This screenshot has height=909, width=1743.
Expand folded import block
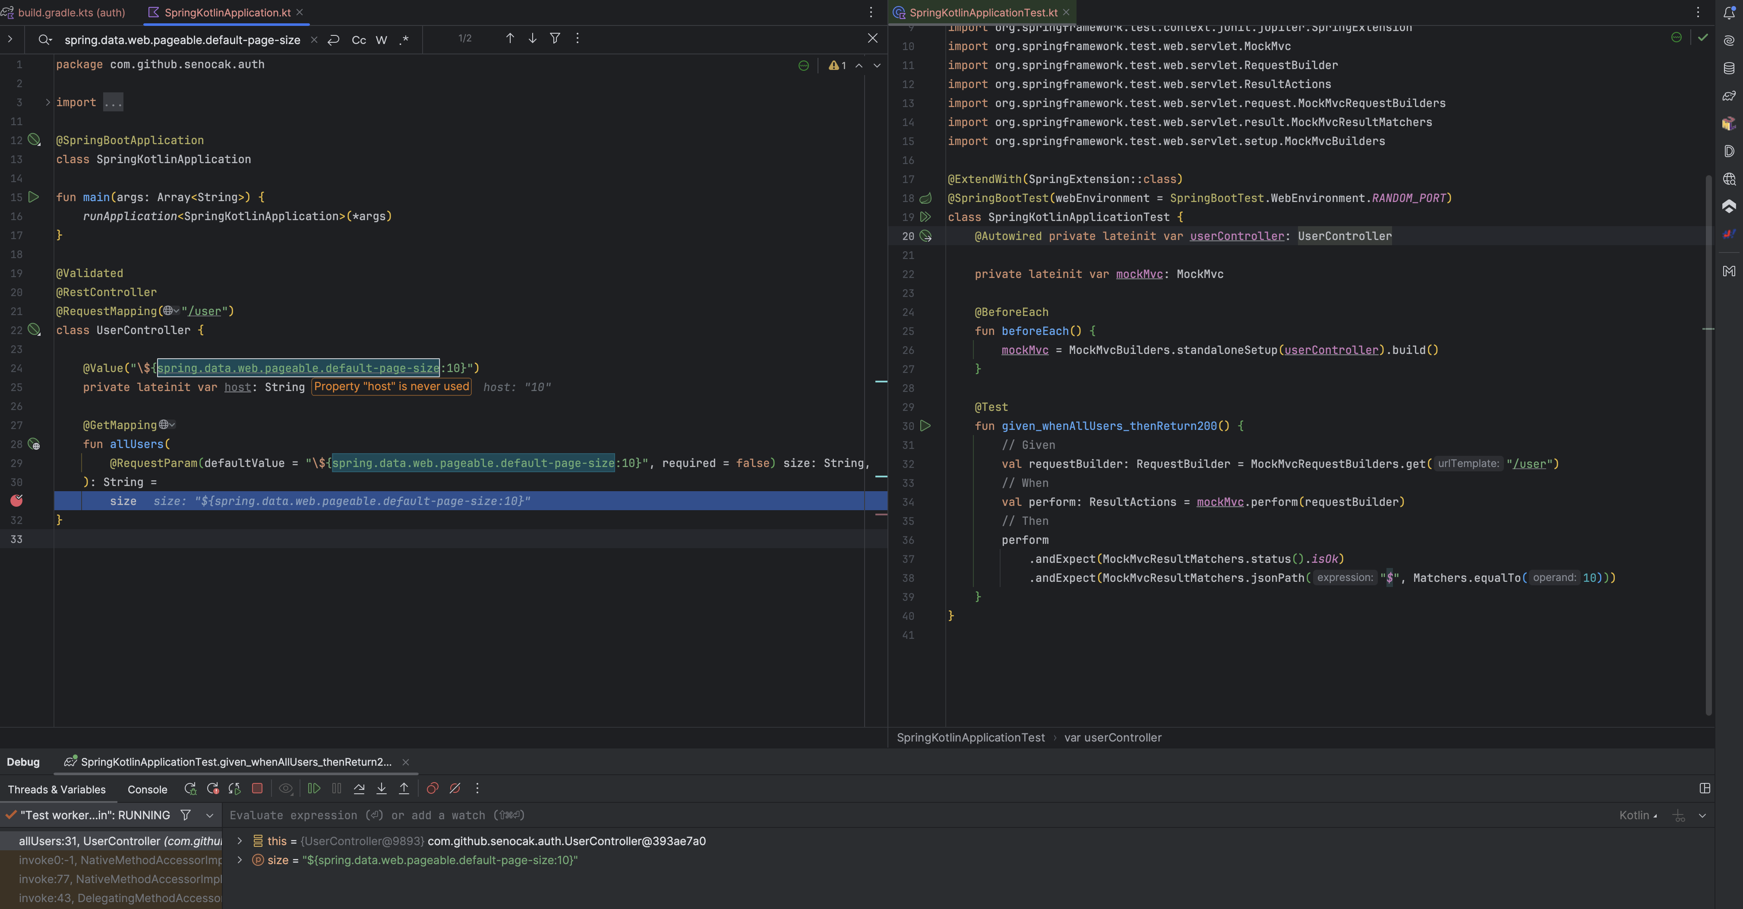click(47, 102)
